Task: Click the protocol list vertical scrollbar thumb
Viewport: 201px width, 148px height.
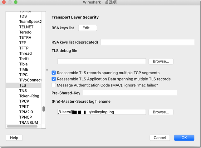Action: [44, 109]
